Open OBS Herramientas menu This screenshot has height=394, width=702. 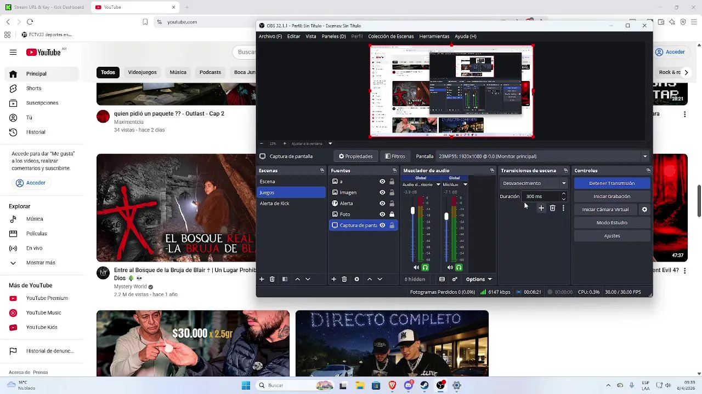pyautogui.click(x=434, y=36)
